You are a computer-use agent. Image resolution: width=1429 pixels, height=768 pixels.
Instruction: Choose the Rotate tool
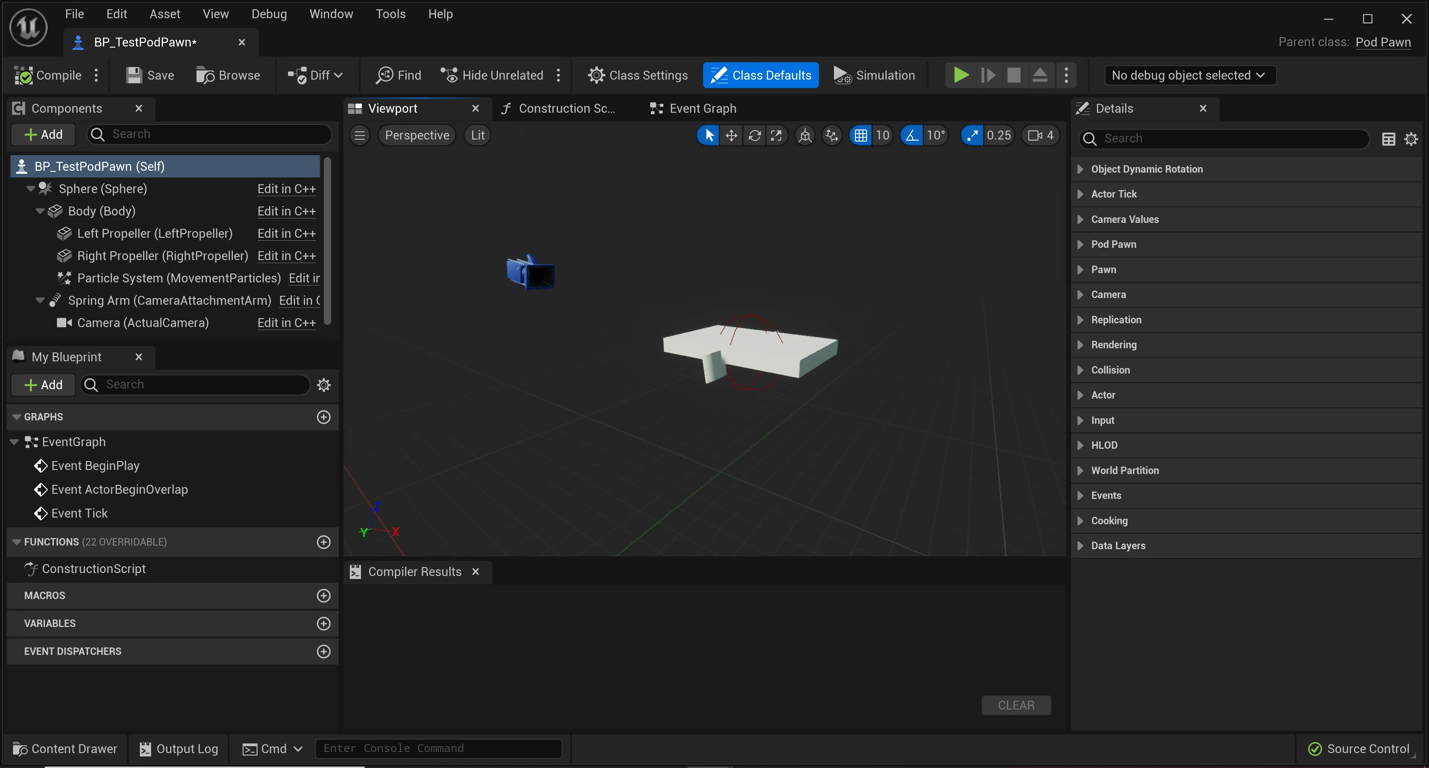point(754,135)
